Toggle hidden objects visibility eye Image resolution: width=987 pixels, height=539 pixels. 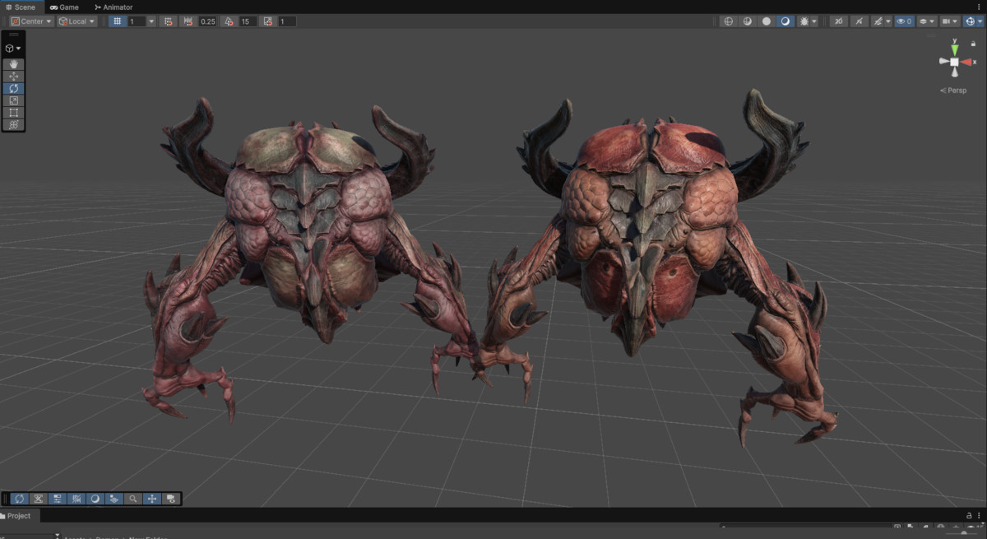[904, 21]
